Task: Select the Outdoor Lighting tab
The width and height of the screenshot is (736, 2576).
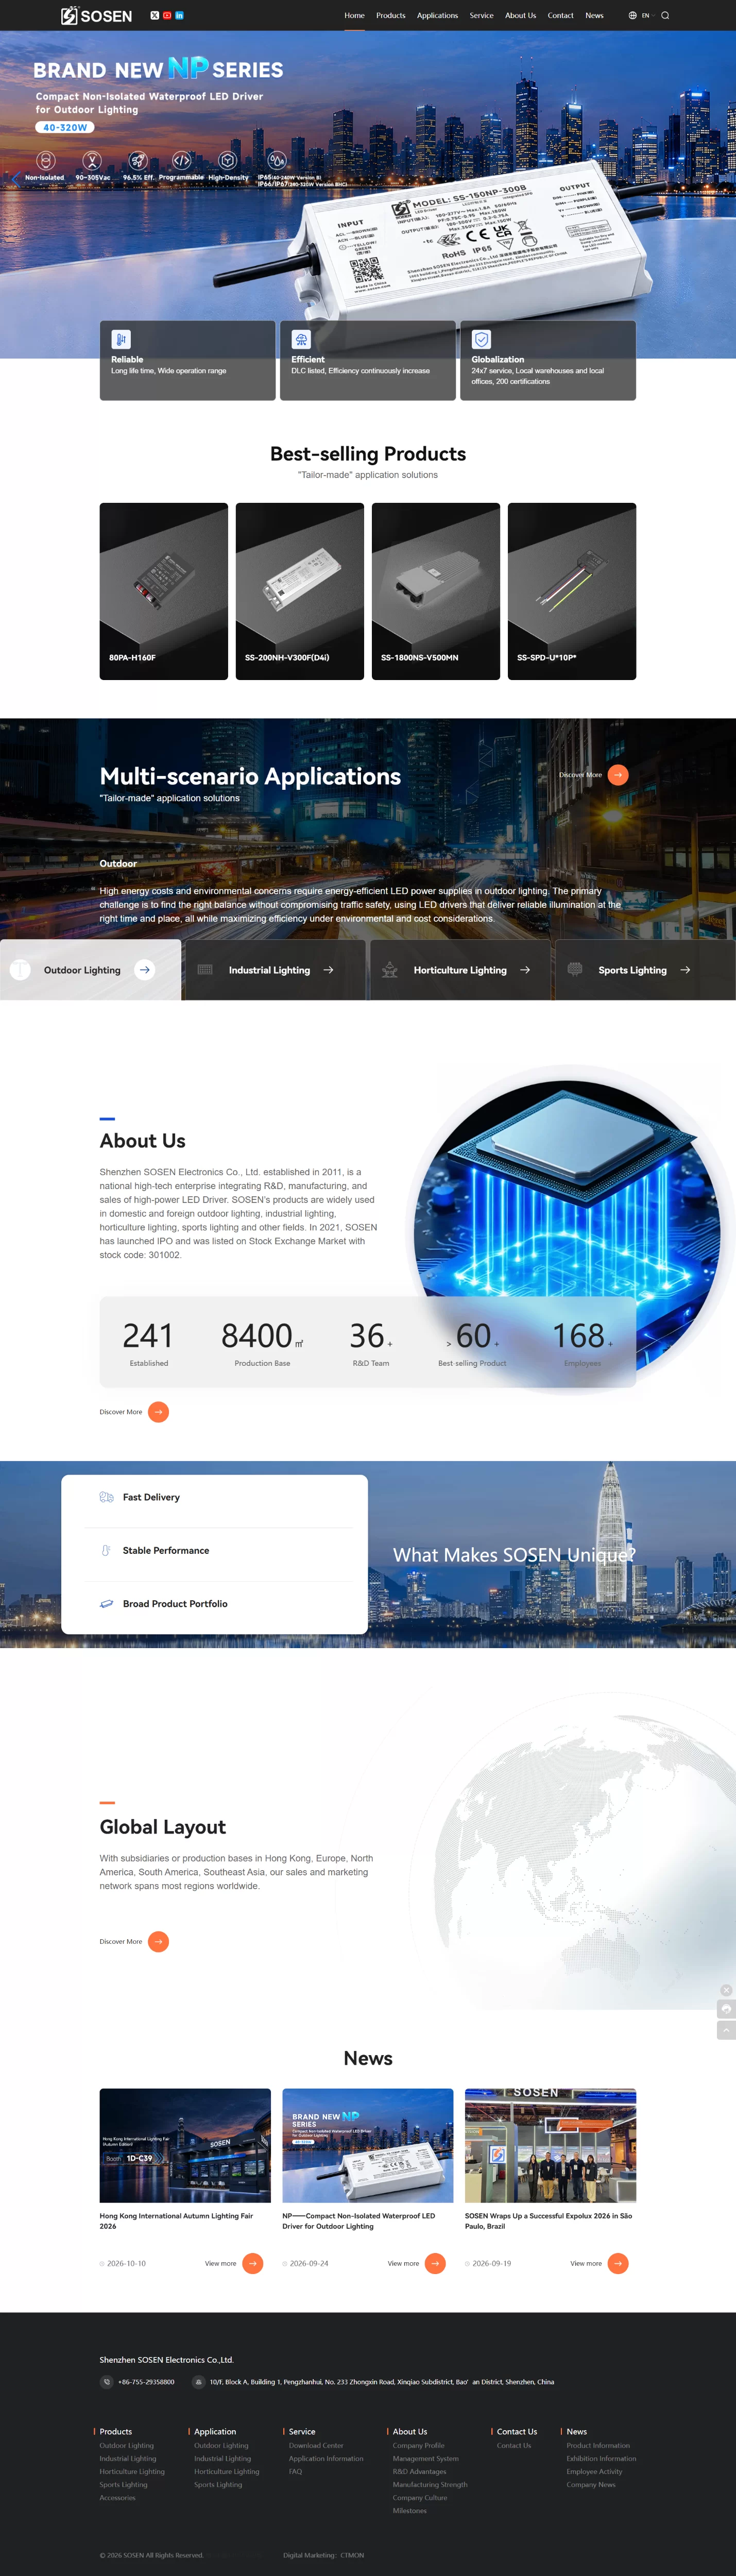Action: click(91, 970)
